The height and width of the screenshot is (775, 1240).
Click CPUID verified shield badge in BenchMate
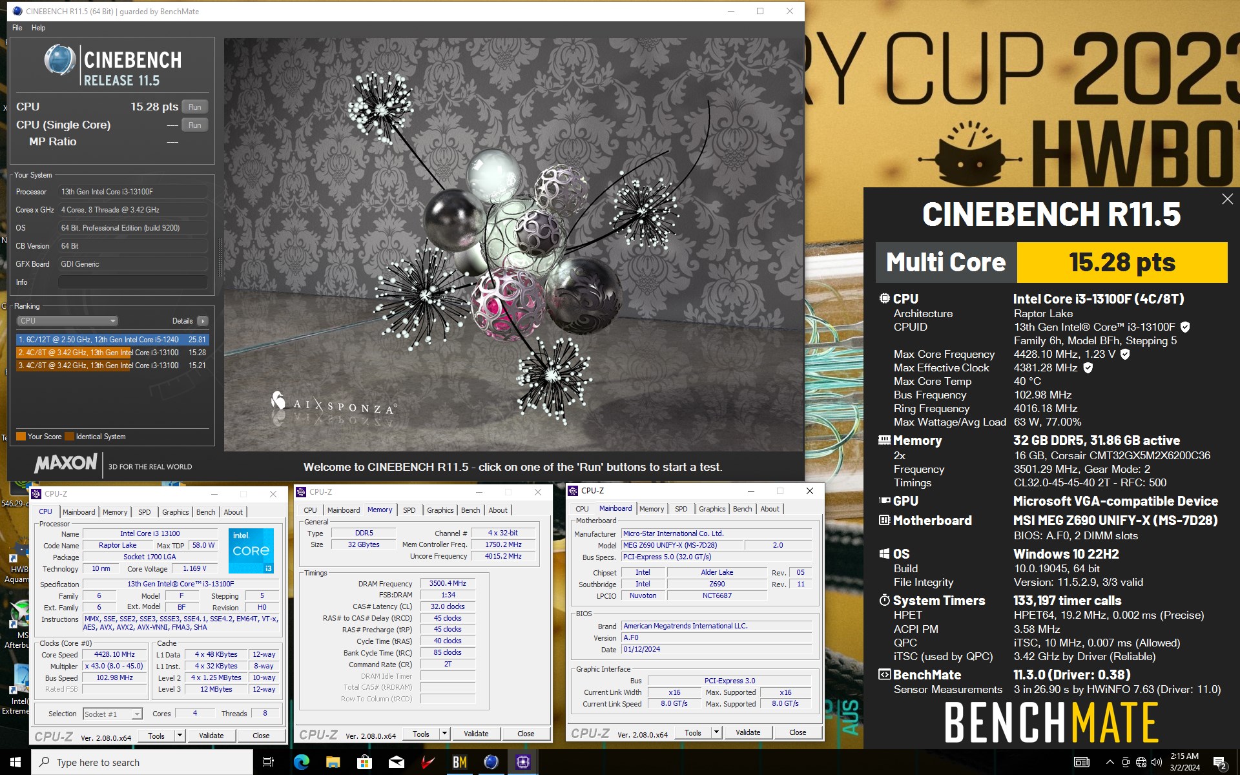click(x=1185, y=327)
